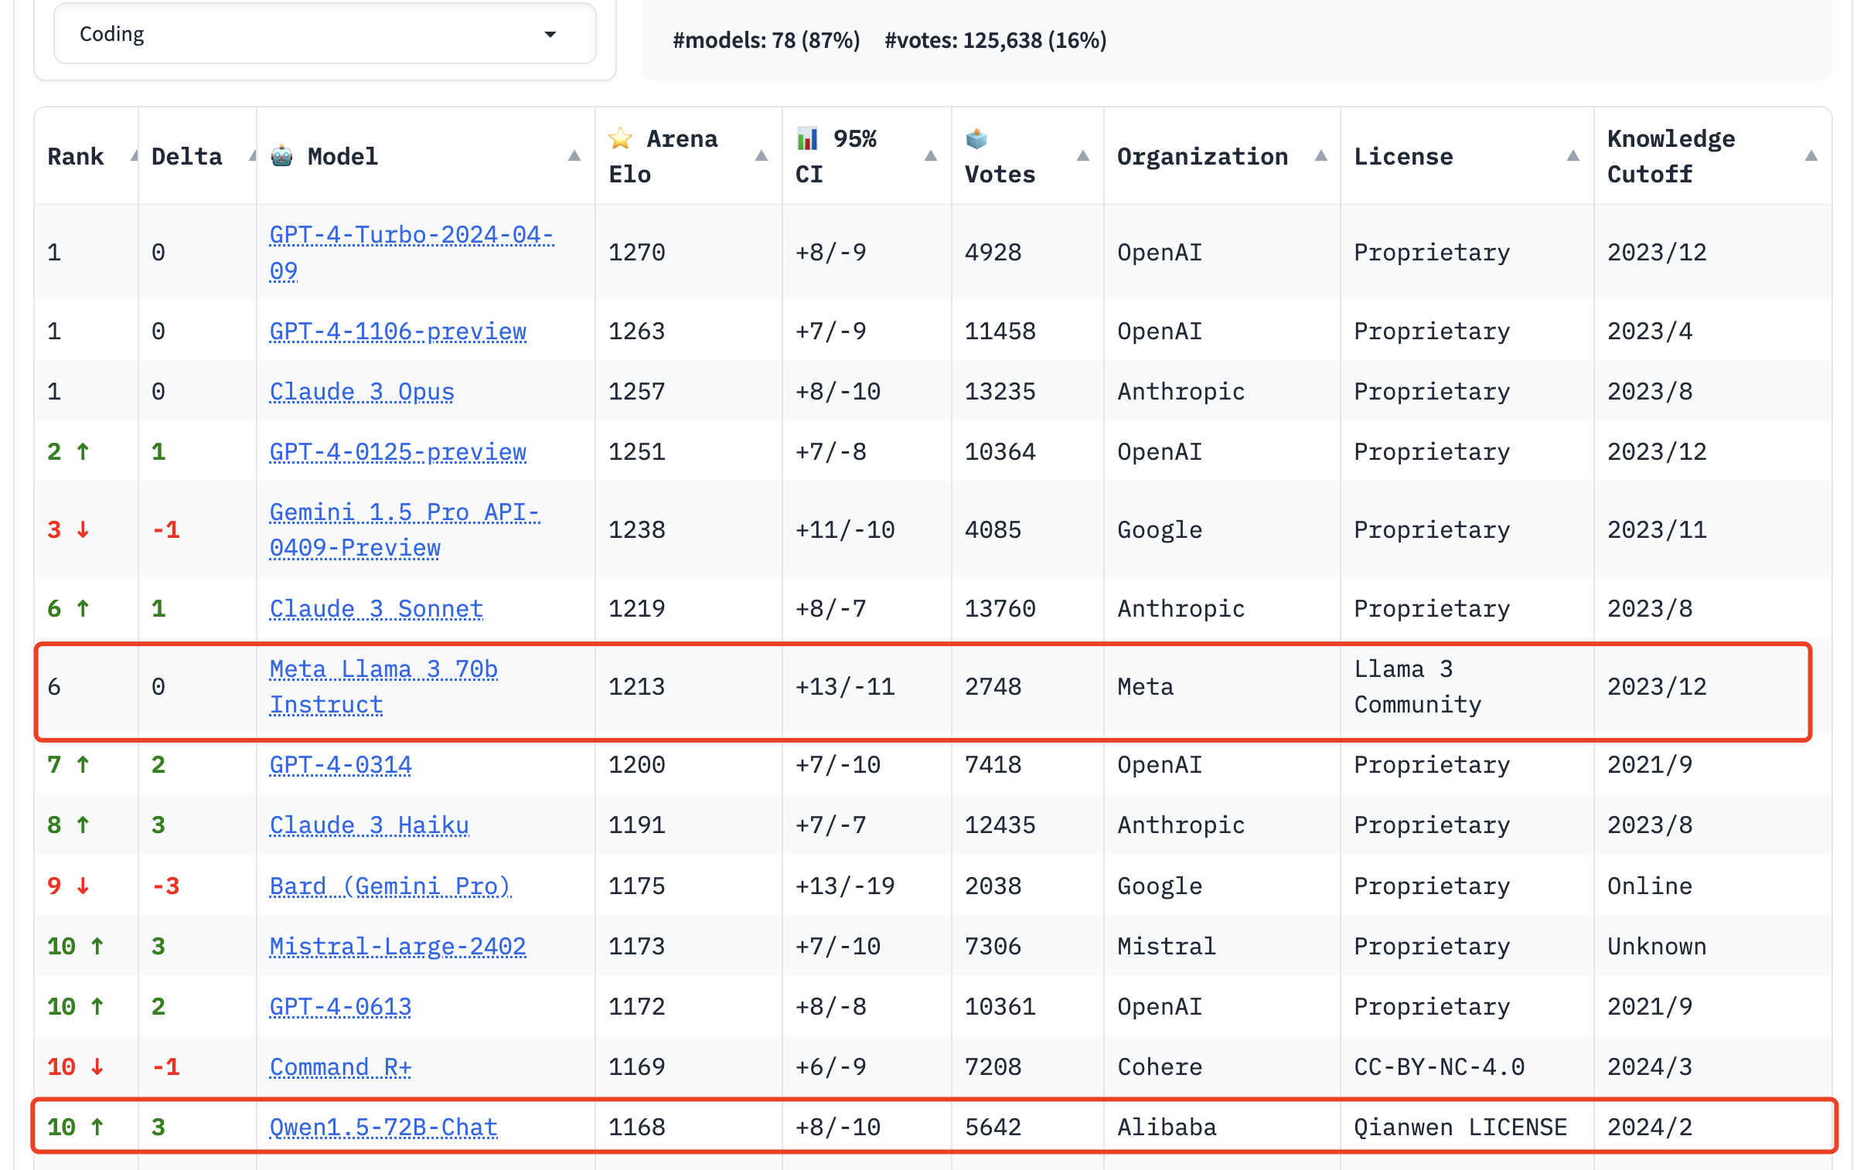Sort table by Rank column arrow

(134, 156)
